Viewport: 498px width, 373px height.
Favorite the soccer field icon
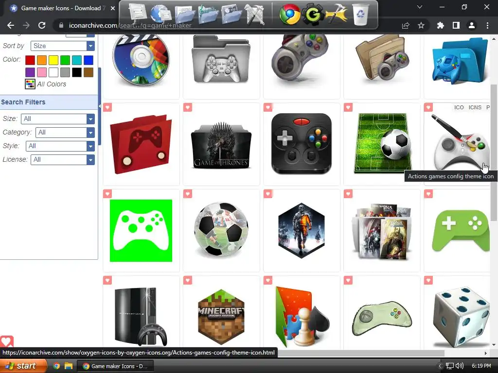348,107
